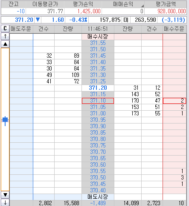
Task: Click the C cancel button
Action: [5, 29]
